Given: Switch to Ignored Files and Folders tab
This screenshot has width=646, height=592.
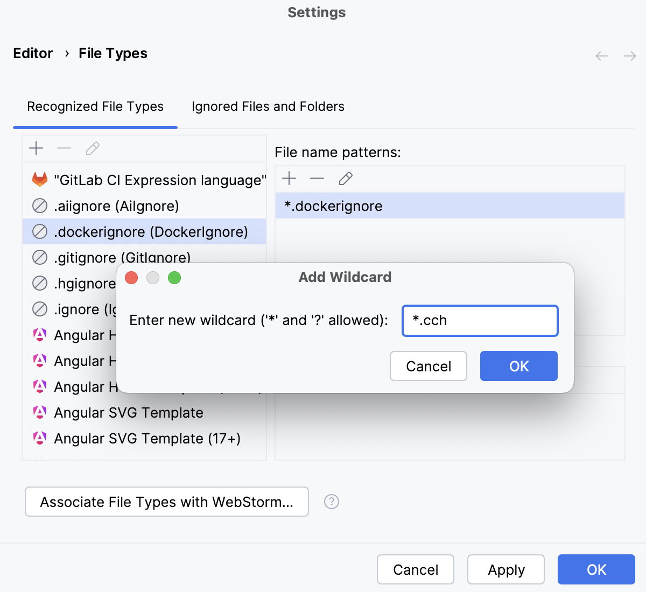Looking at the screenshot, I should pyautogui.click(x=268, y=107).
